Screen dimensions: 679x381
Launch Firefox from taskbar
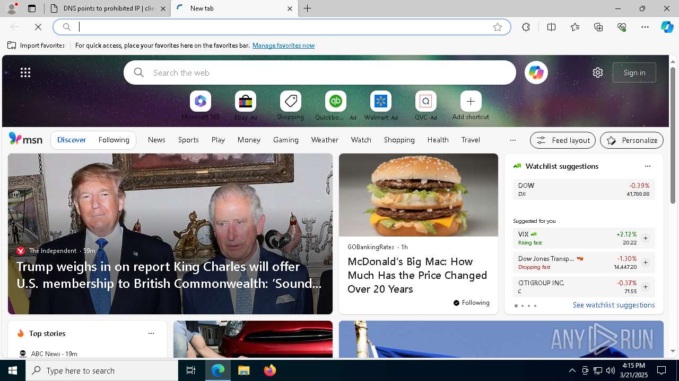click(x=269, y=370)
